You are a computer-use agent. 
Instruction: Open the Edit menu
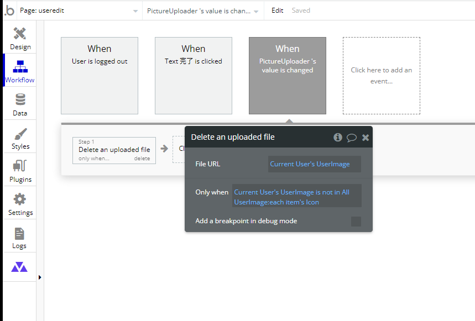(x=277, y=10)
